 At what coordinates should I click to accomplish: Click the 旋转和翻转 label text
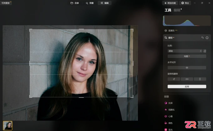coord(173,74)
